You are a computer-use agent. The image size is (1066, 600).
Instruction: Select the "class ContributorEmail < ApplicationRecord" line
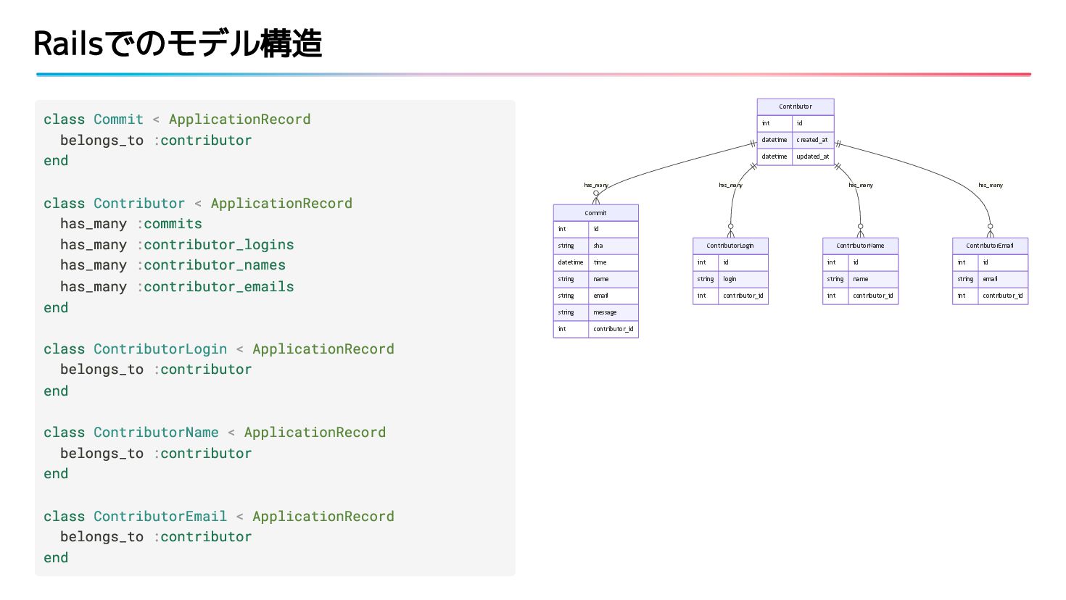tap(219, 517)
